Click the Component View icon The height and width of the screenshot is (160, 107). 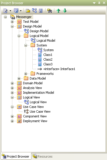pos(19,116)
